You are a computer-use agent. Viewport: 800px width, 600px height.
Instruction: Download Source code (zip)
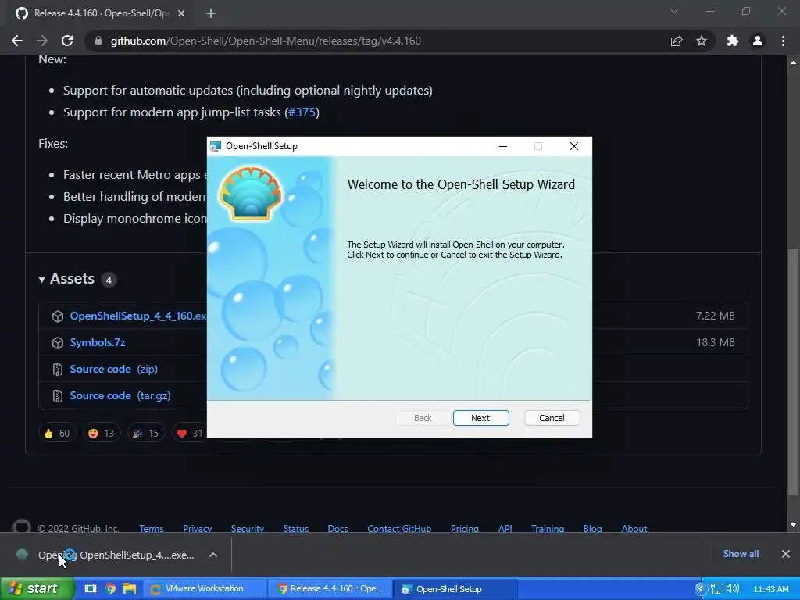(114, 369)
